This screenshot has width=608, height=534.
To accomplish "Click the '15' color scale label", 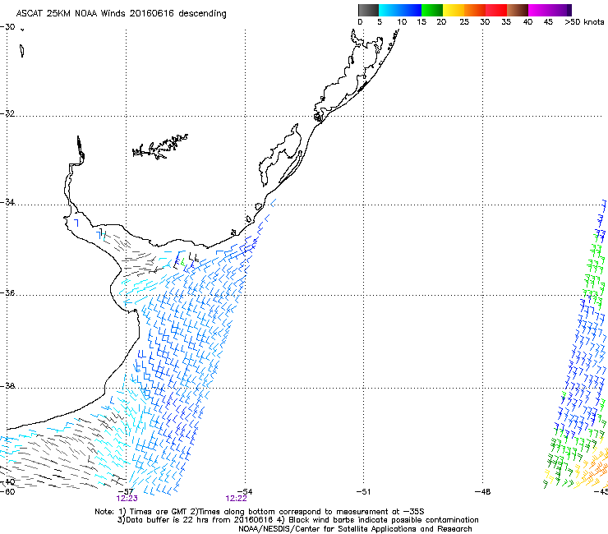I will point(421,22).
